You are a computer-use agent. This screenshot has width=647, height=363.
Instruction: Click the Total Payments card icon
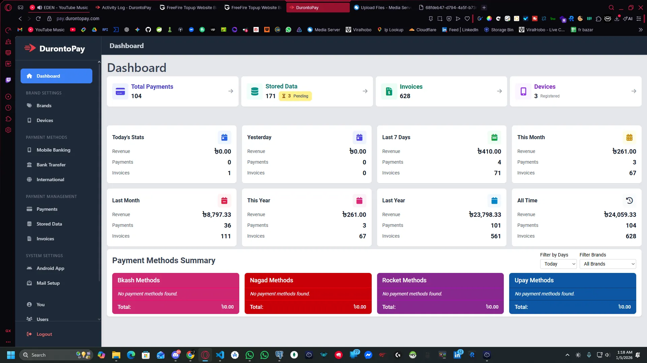[x=120, y=91]
